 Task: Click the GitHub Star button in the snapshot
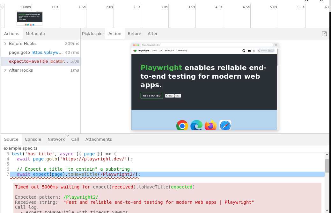[x=169, y=96]
